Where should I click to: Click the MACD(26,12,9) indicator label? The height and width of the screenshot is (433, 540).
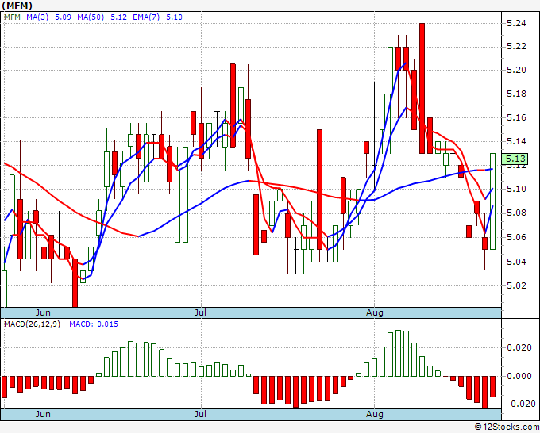32,324
